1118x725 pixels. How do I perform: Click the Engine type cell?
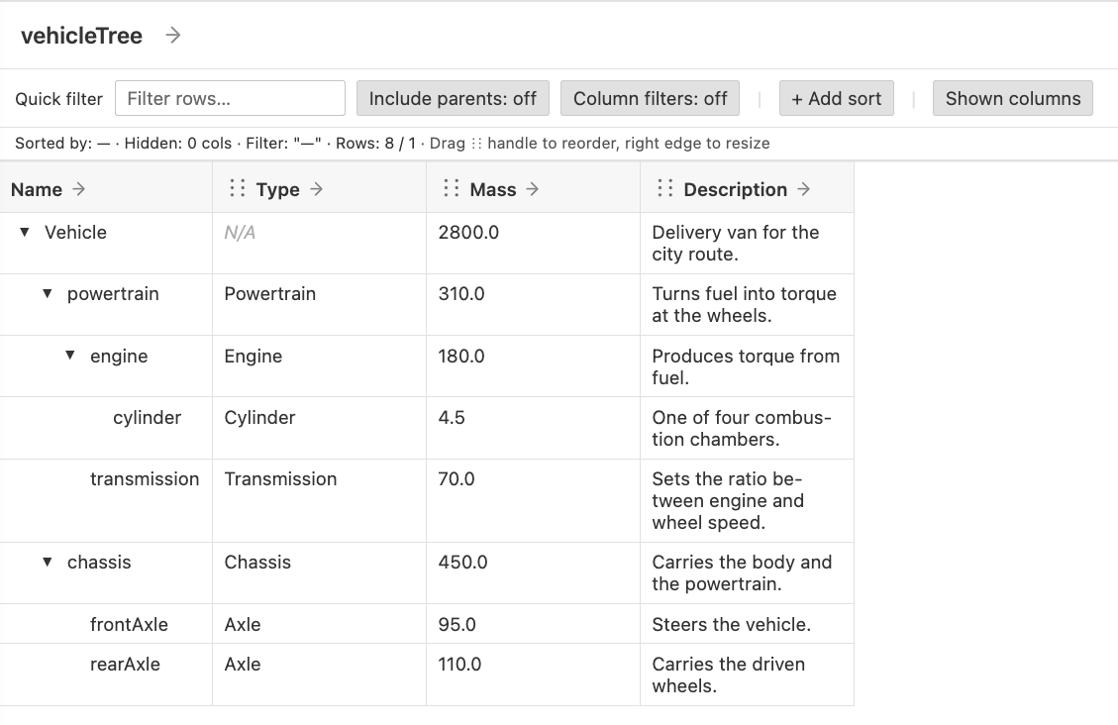pyautogui.click(x=254, y=357)
